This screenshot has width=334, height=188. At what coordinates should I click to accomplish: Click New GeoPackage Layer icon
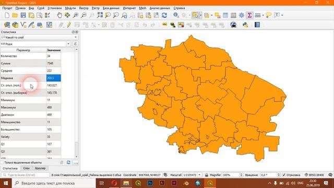click(x=15, y=25)
